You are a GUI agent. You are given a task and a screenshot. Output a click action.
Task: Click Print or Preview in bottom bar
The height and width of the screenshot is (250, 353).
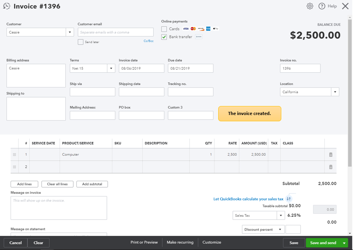(x=144, y=242)
